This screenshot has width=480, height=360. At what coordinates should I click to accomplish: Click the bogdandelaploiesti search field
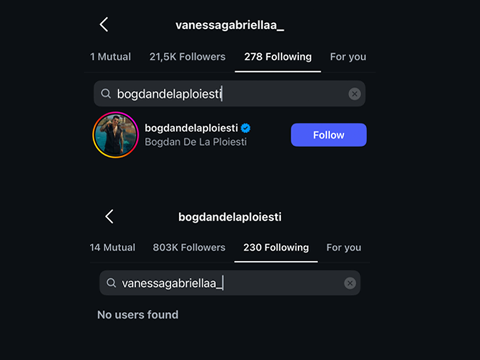(x=225, y=94)
